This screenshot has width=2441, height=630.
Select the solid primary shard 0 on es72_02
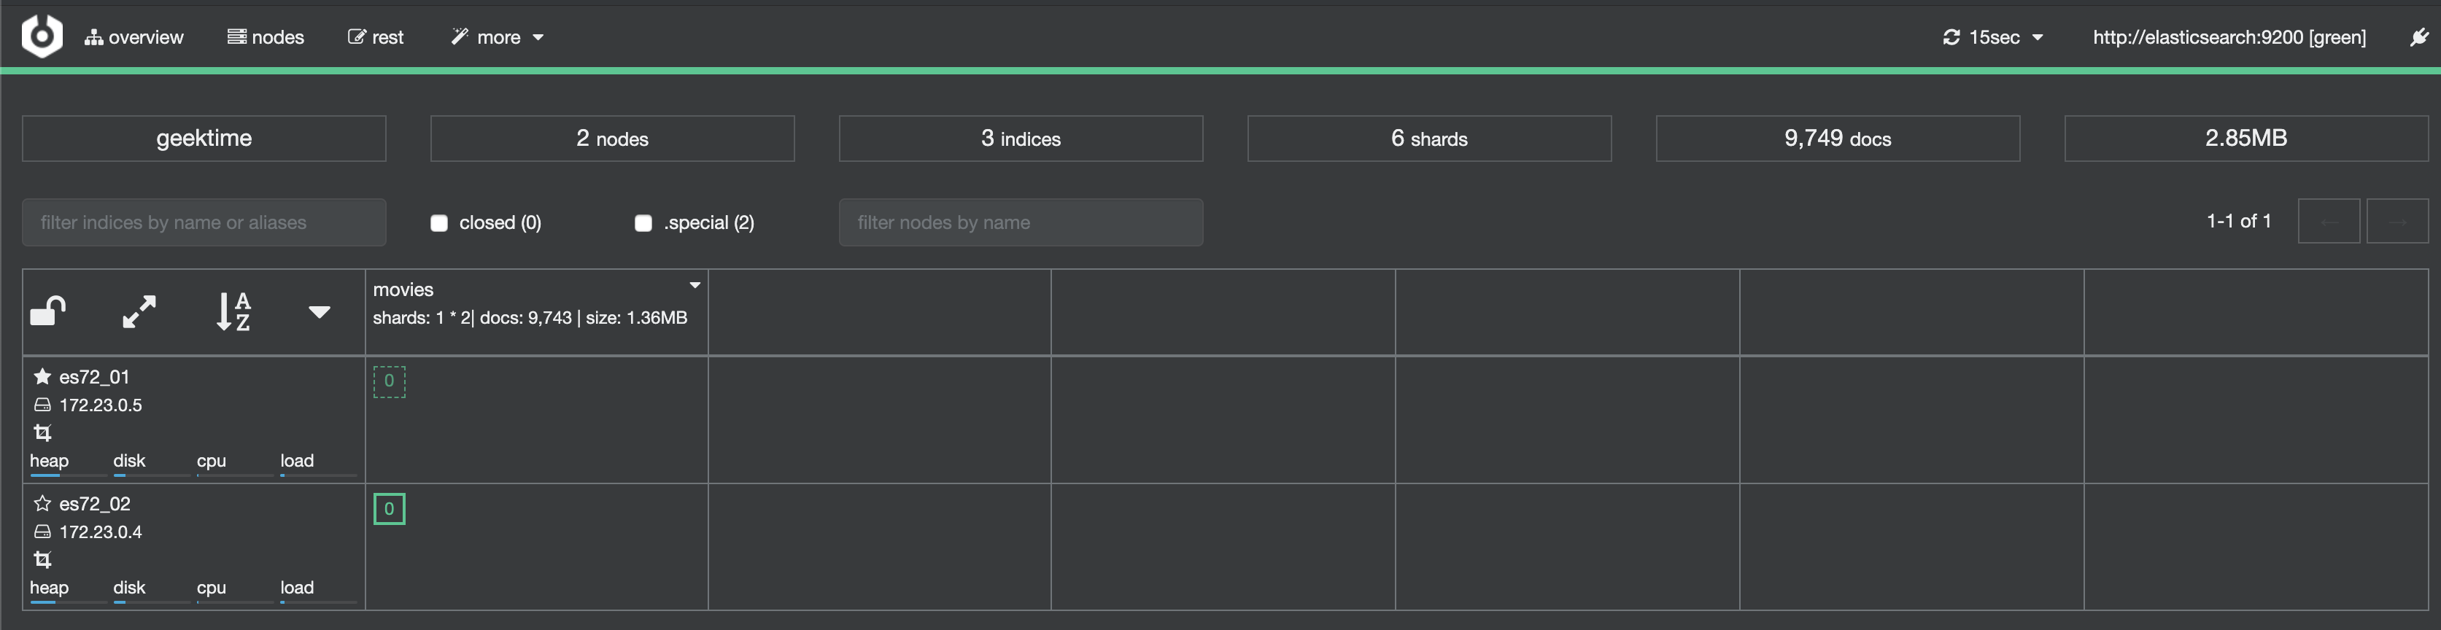click(390, 509)
